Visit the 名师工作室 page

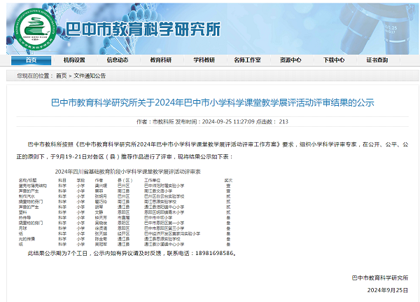[247, 60]
